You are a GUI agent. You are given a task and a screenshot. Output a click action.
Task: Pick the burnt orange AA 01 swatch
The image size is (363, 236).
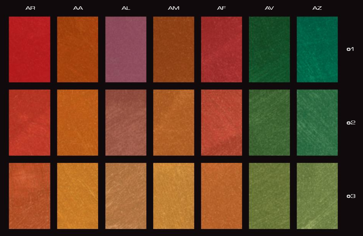[77, 49]
